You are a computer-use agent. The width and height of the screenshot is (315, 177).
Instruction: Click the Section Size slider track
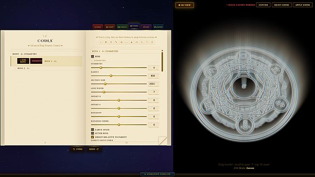[119, 84]
